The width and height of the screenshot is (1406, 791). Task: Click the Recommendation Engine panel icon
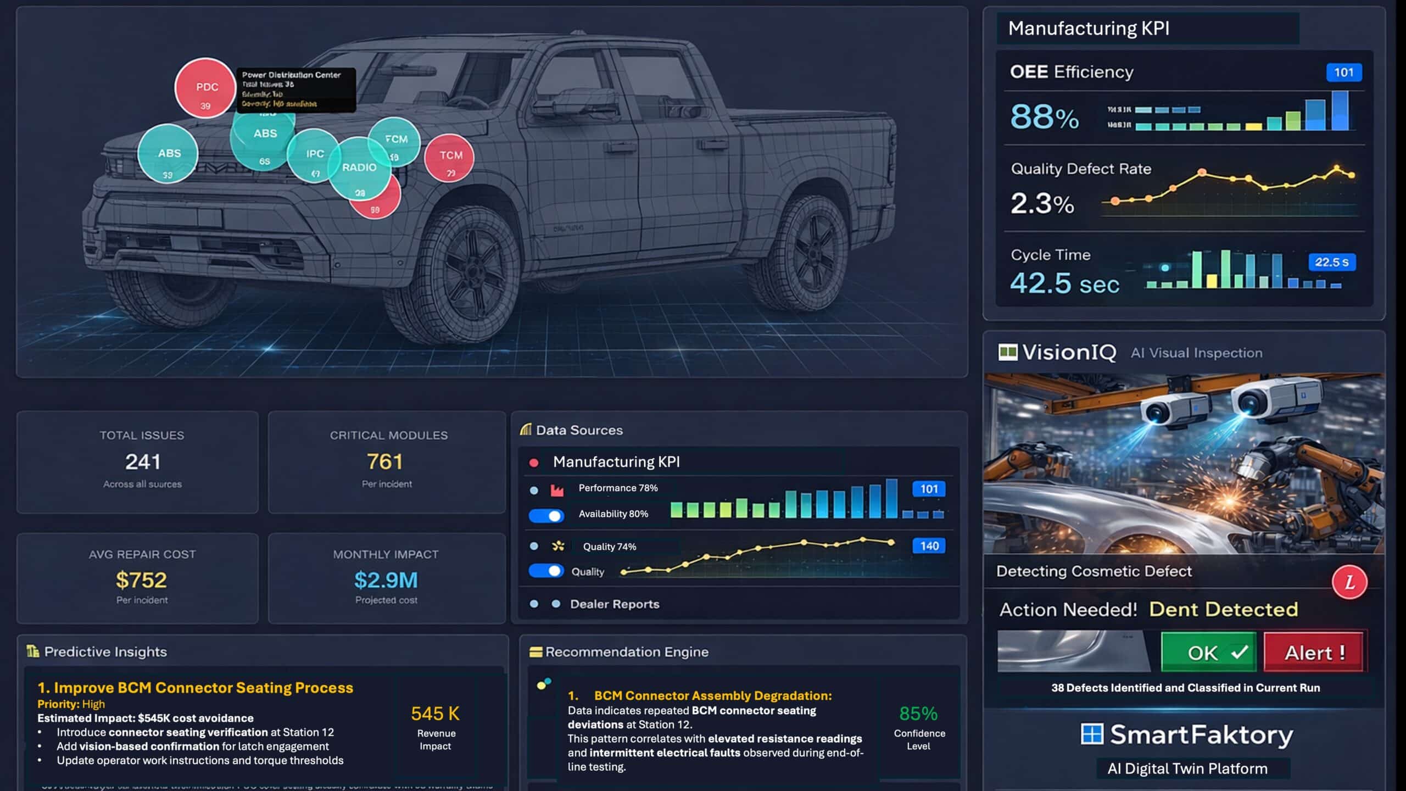(x=535, y=651)
